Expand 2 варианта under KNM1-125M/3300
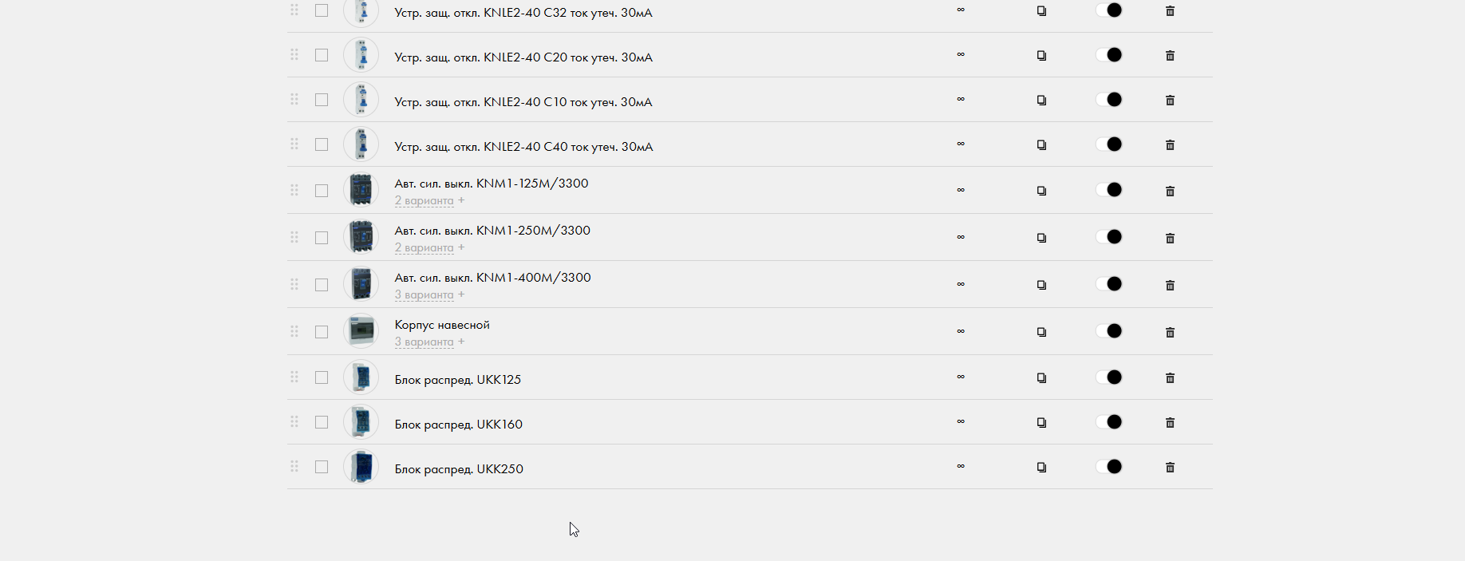Screen dimensions: 1465x561 point(424,200)
